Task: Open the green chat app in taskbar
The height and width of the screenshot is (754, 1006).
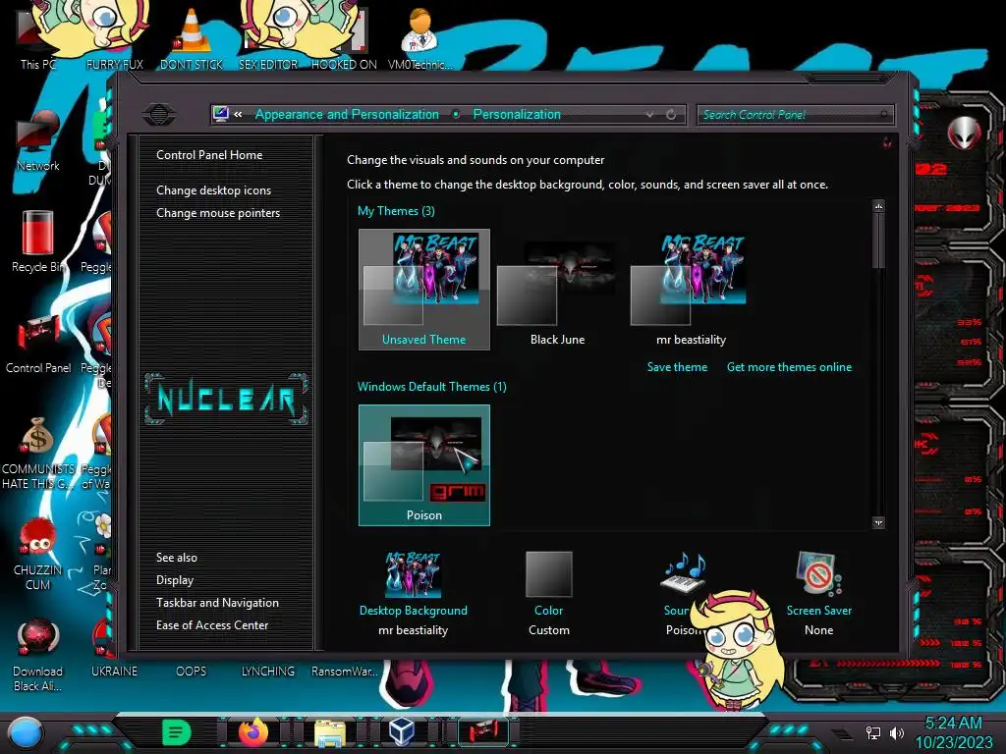Action: 177,732
